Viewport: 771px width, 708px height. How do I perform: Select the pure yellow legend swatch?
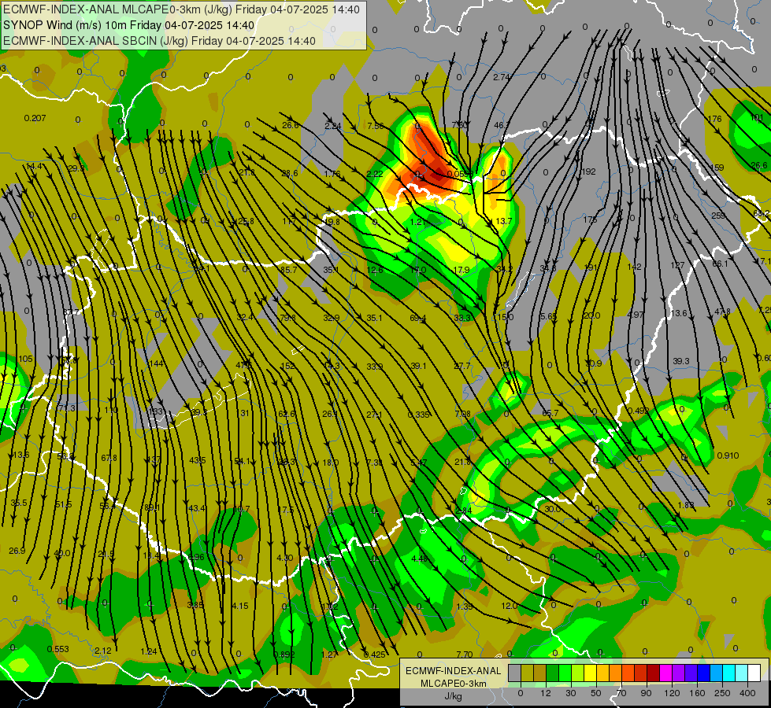click(591, 673)
